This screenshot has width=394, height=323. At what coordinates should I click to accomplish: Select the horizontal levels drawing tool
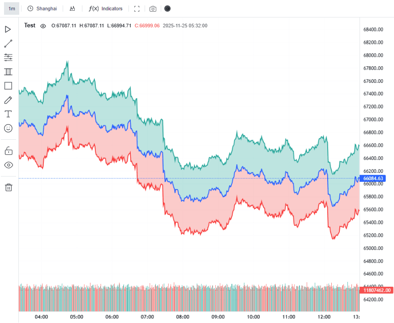click(x=8, y=57)
